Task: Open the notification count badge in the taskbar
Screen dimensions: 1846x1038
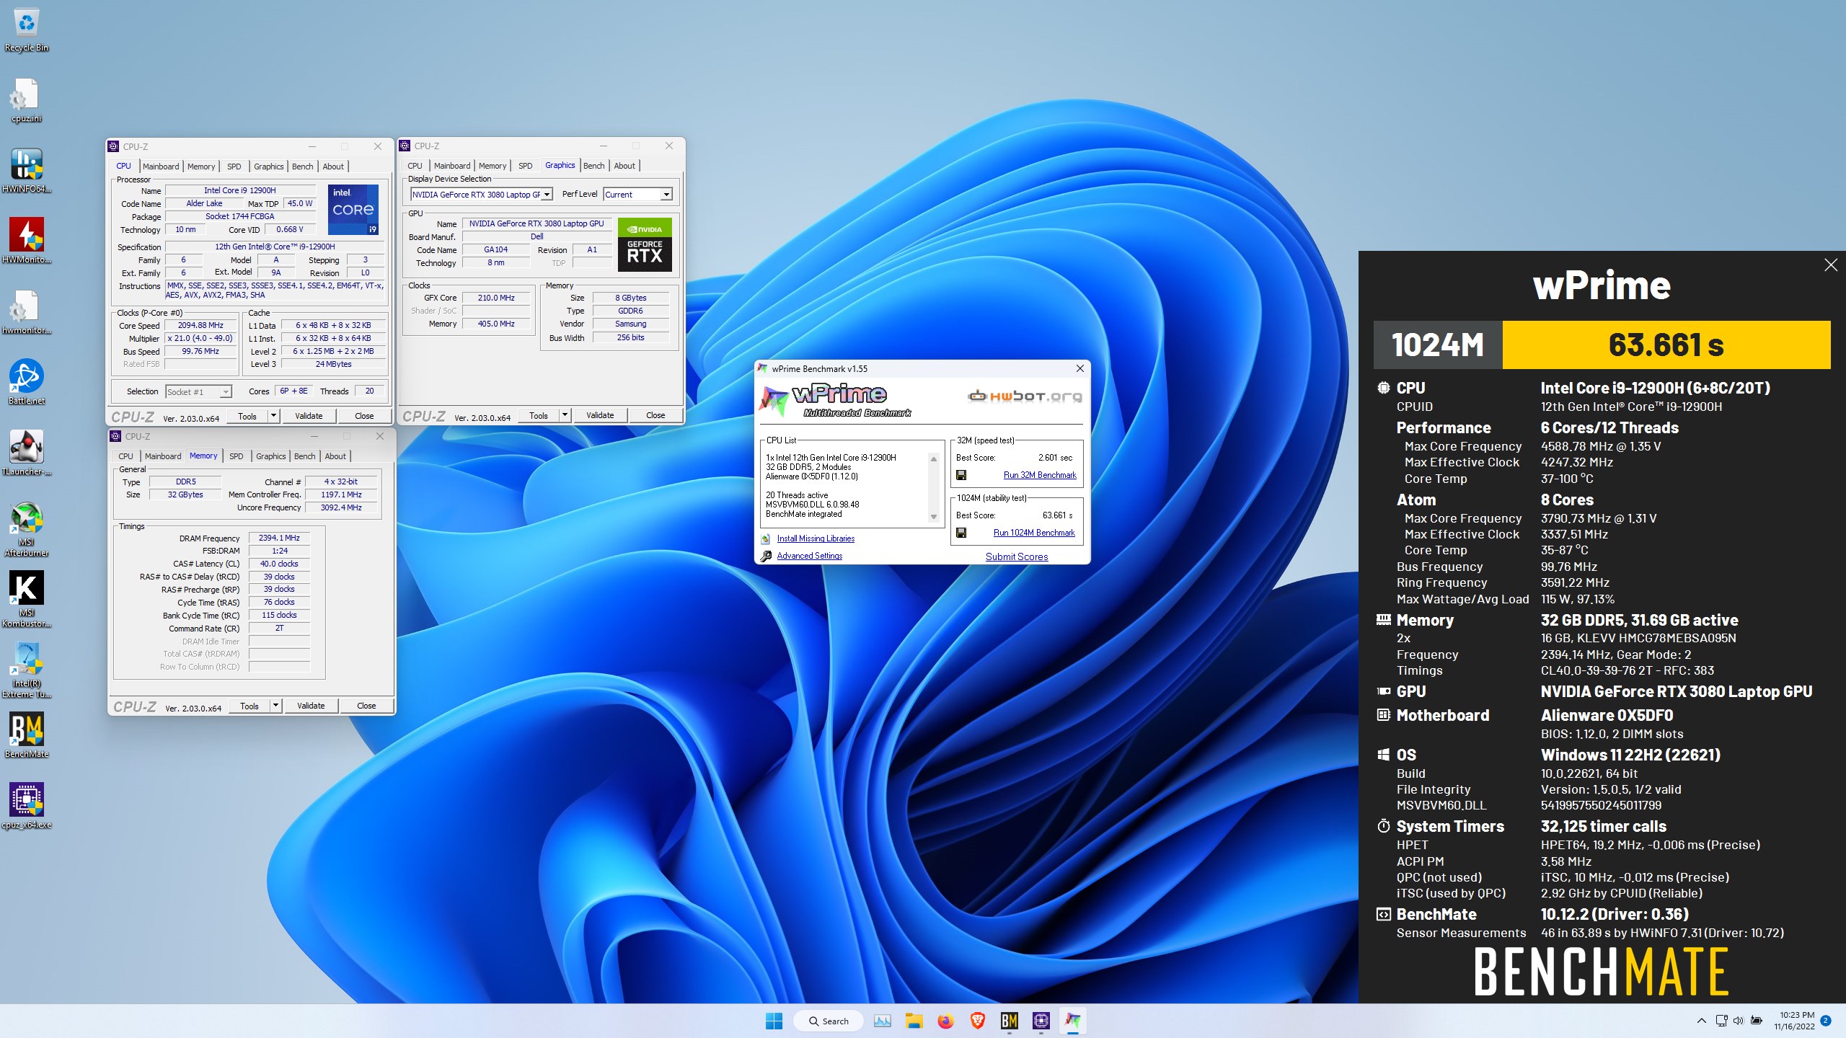Action: 1826,1021
